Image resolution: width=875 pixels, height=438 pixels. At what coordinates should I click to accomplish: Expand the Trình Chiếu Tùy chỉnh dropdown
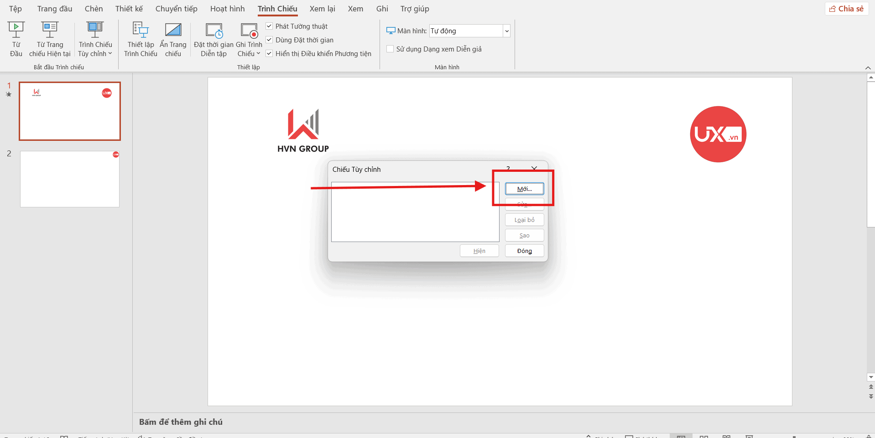(x=95, y=54)
